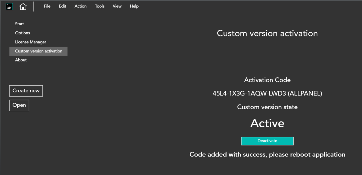Open the Edit menu
The width and height of the screenshot is (362, 175).
tap(63, 6)
